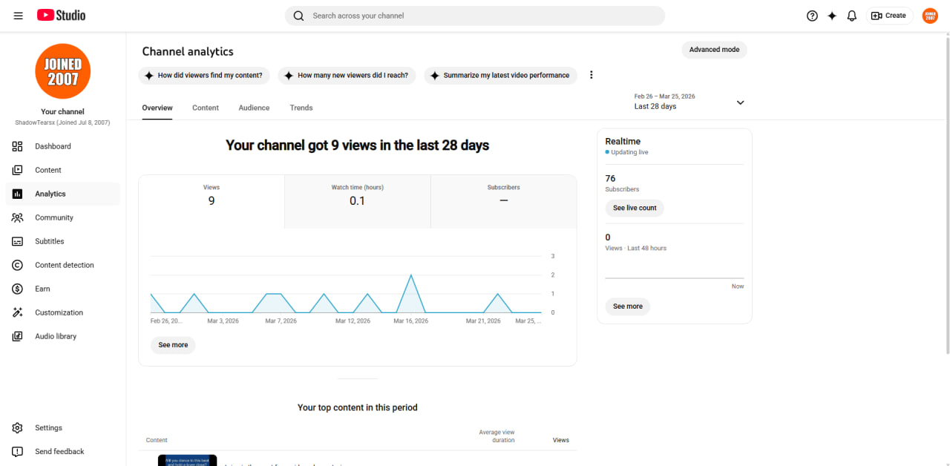Switch to the Trends tab
The width and height of the screenshot is (950, 466).
(x=301, y=108)
